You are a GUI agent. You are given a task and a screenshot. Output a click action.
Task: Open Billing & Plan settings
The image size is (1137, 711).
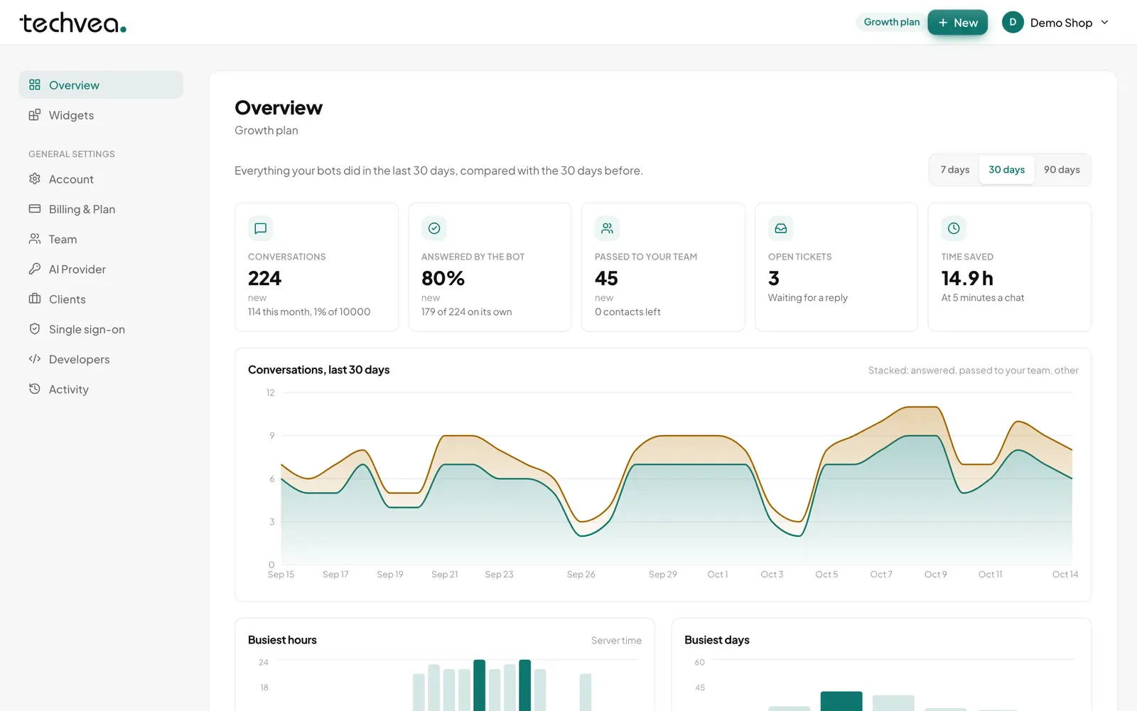point(101,209)
